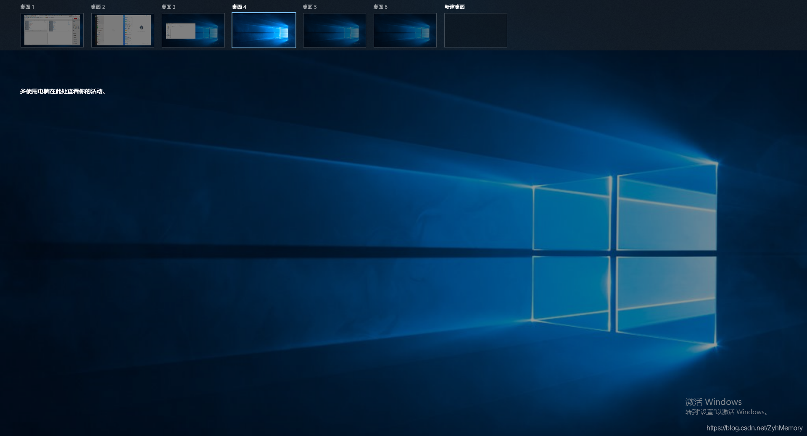The image size is (807, 436).
Task: Create a new desktop via 新建桌面 box
Action: pos(476,30)
